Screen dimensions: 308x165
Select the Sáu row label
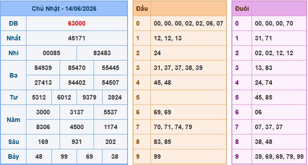[x=13, y=142]
